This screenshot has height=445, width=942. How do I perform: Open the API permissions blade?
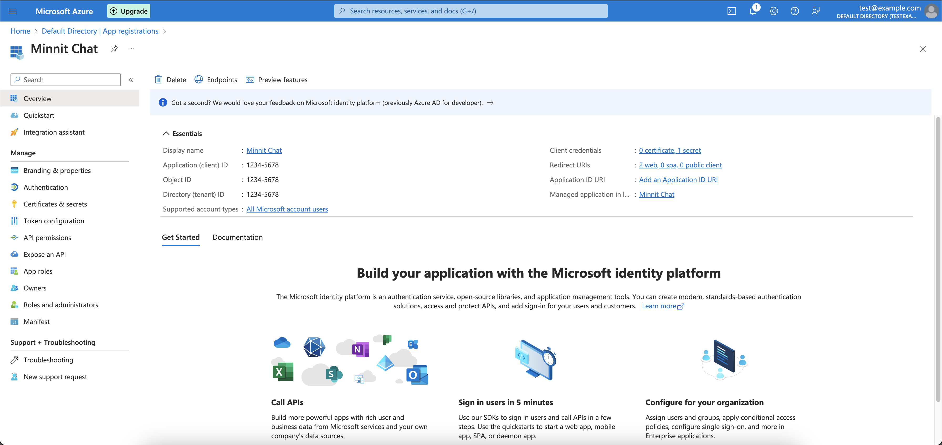tap(47, 237)
